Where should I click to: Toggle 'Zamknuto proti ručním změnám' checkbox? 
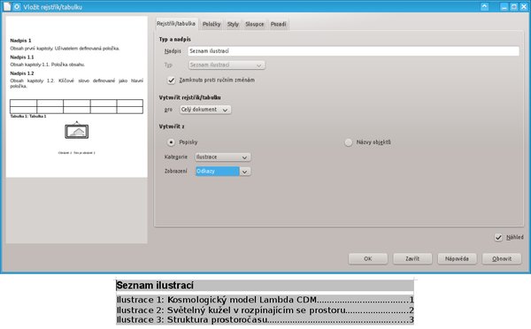(x=171, y=80)
